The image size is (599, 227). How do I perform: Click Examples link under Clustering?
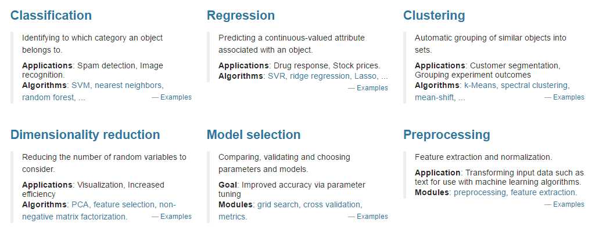tap(568, 97)
